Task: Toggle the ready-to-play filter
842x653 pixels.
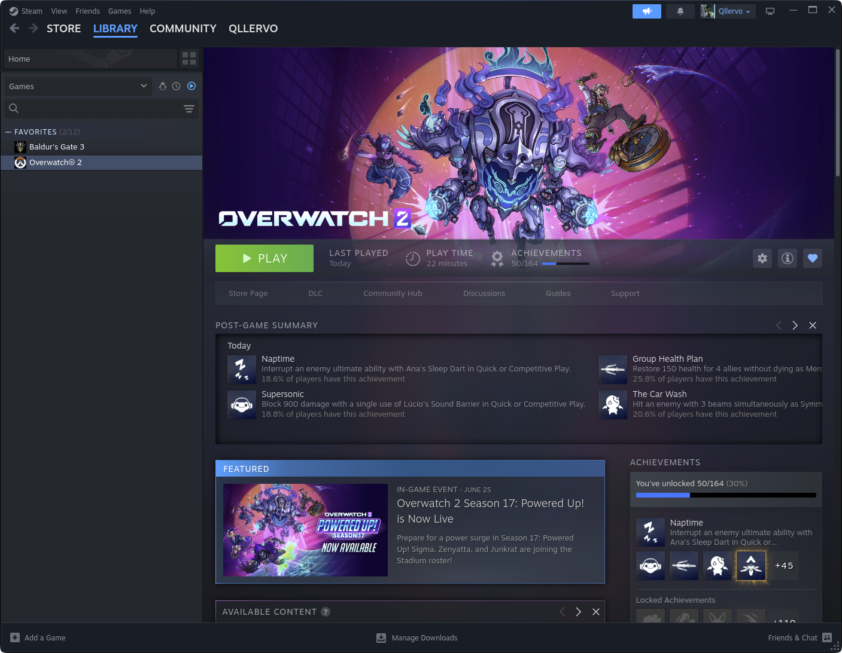Action: point(191,86)
